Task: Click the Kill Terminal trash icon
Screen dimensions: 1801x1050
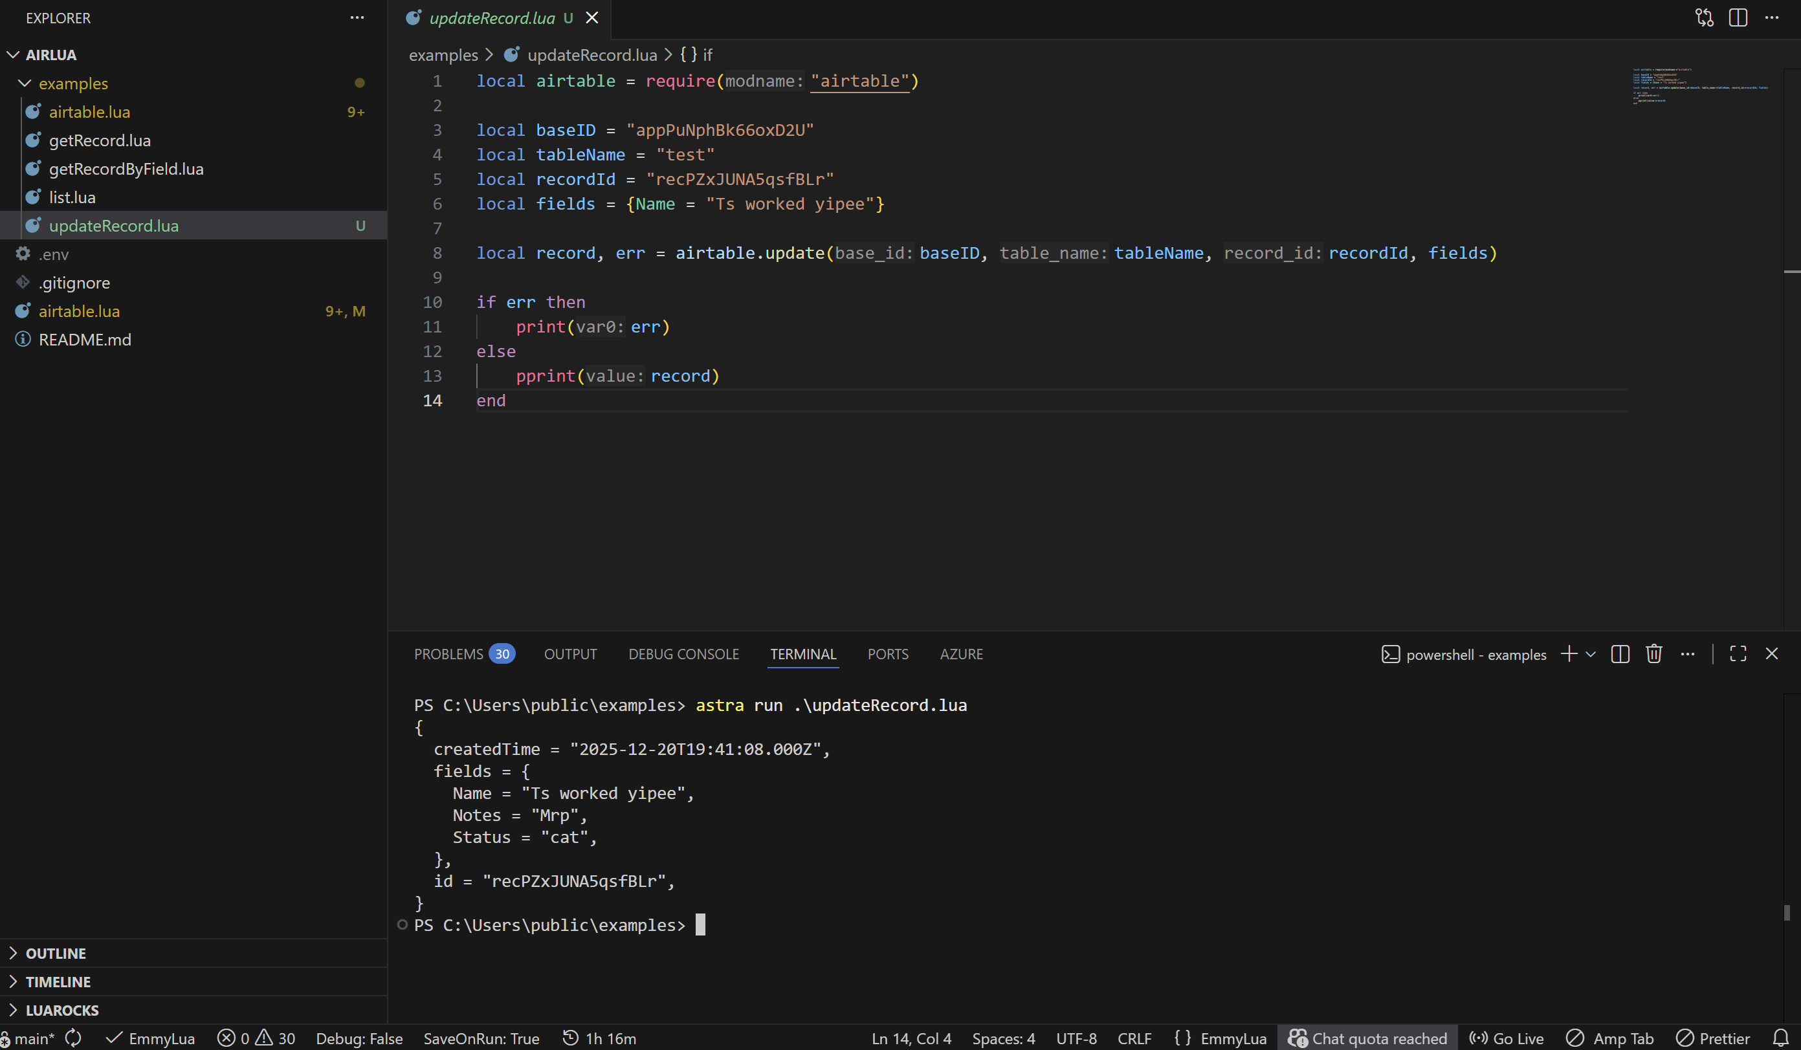Action: click(x=1653, y=653)
